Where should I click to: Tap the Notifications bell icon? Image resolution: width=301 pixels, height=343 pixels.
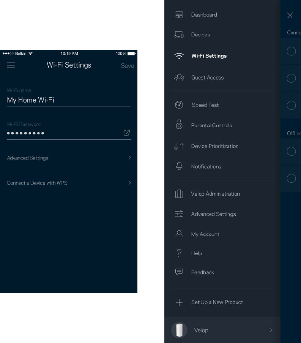coord(179,166)
